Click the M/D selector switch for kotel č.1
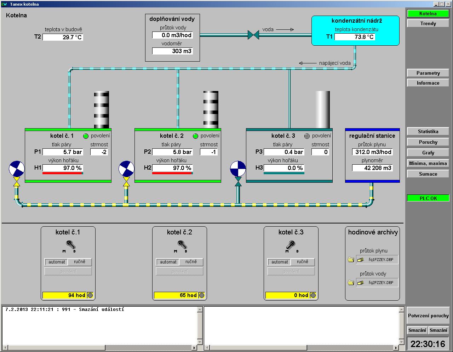The width and height of the screenshot is (453, 352). pos(70,245)
